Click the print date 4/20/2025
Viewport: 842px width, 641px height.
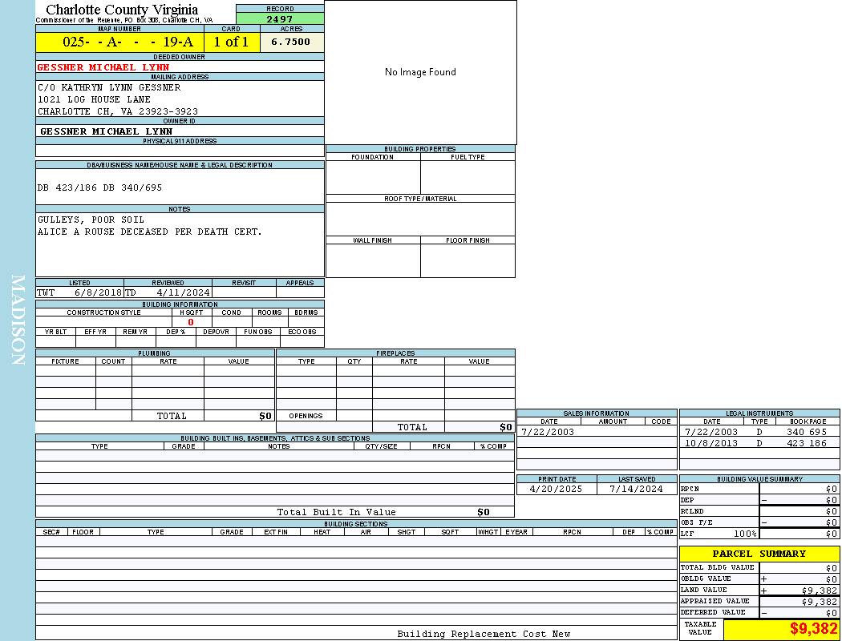(x=553, y=489)
